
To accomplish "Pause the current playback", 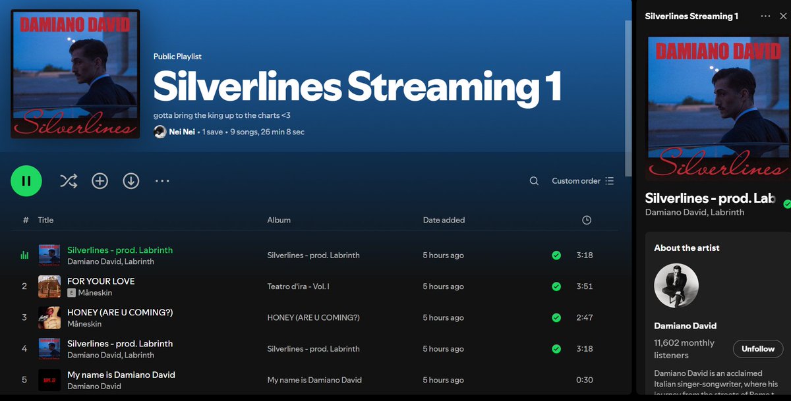I will point(26,180).
